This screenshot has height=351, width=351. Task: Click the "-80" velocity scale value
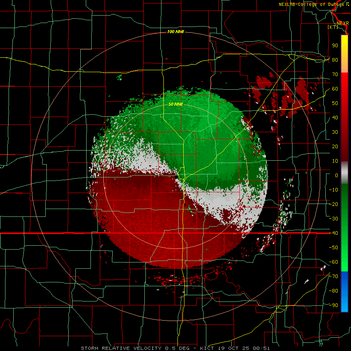click(333, 291)
